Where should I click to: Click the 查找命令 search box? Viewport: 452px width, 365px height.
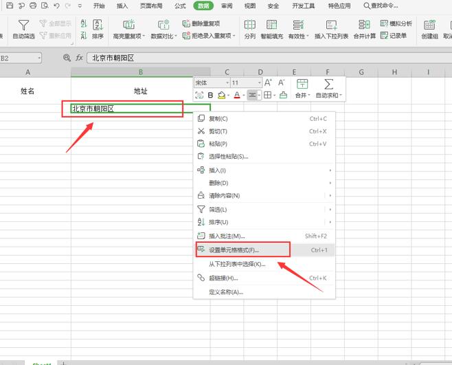381,5
